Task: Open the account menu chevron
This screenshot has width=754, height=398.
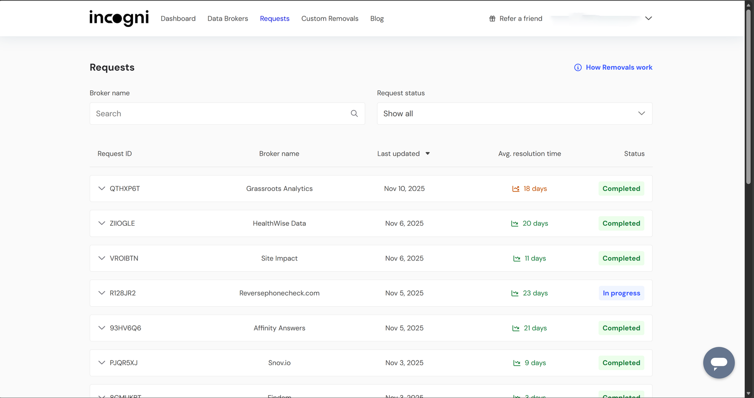Action: (x=648, y=18)
